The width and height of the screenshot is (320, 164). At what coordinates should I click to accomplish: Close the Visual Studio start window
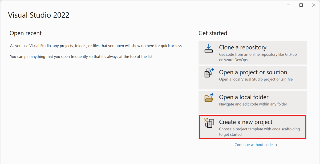pos(313,5)
